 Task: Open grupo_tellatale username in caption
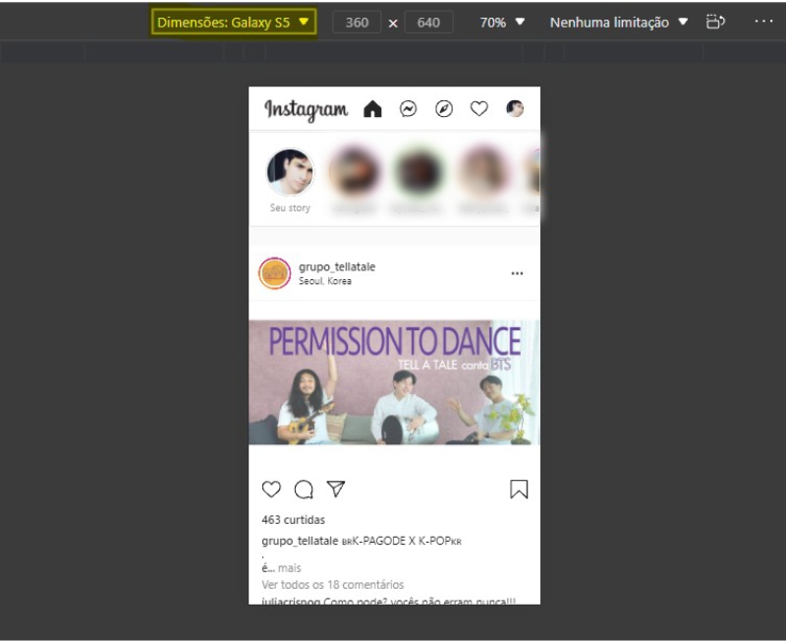(300, 541)
